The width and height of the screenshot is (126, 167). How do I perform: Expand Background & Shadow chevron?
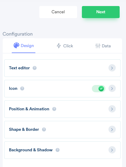point(112,150)
